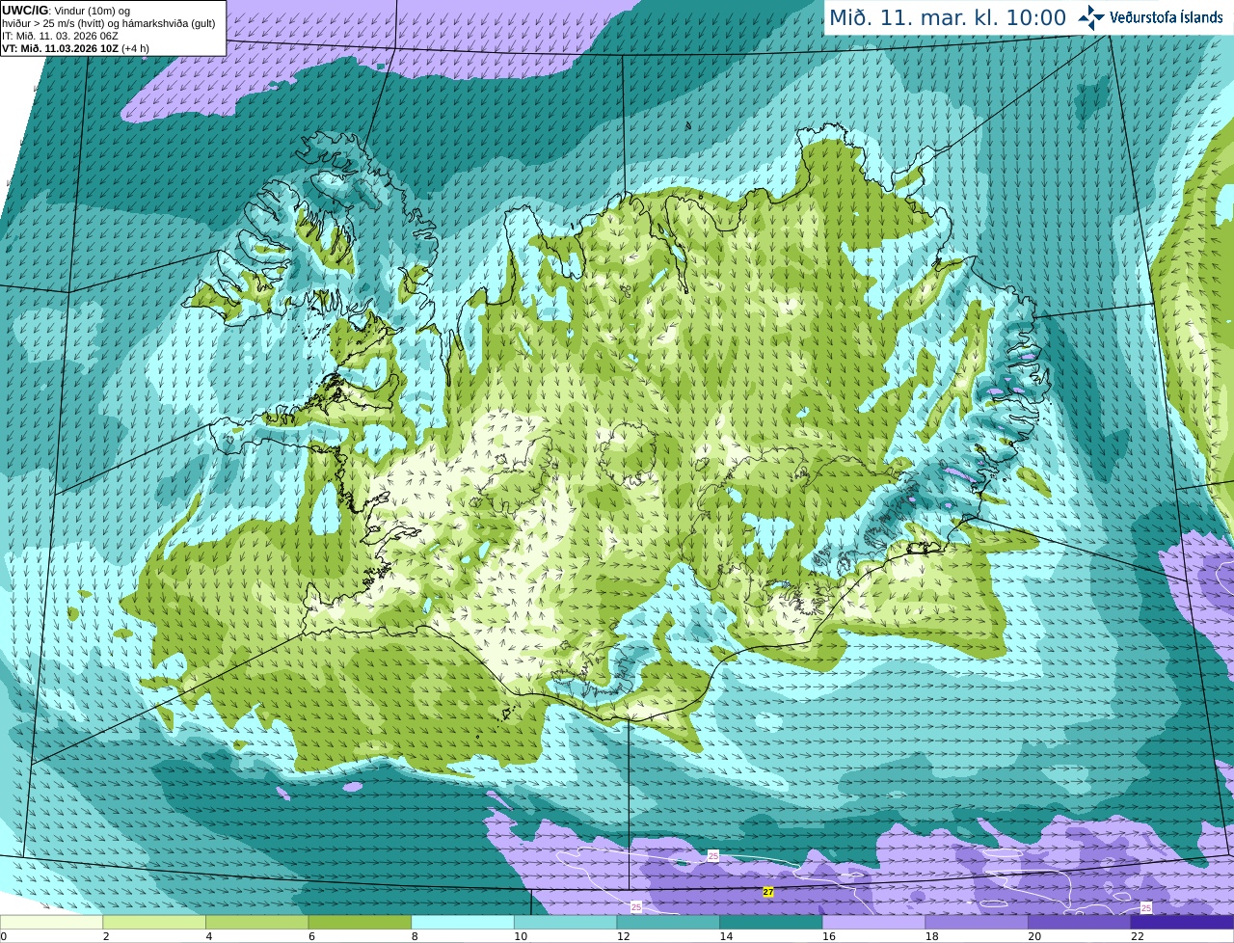Select the 16–18 m/s lavender legend swatch
Viewport: 1234px width, 943px height.
click(873, 923)
